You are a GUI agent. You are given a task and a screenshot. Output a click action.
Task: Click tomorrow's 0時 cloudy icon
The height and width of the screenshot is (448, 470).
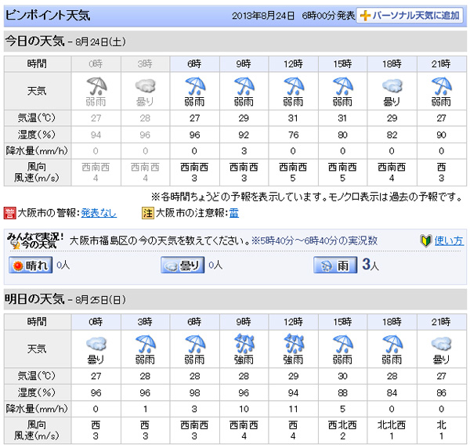(x=96, y=342)
